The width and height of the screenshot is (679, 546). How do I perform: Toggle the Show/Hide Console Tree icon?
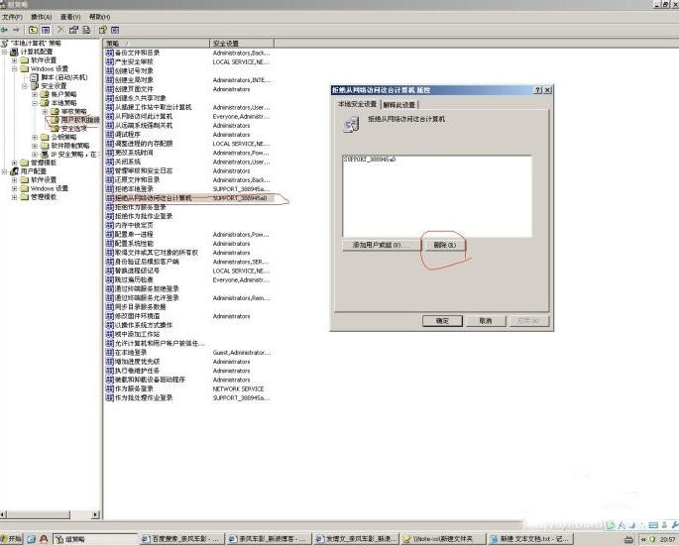pos(46,30)
